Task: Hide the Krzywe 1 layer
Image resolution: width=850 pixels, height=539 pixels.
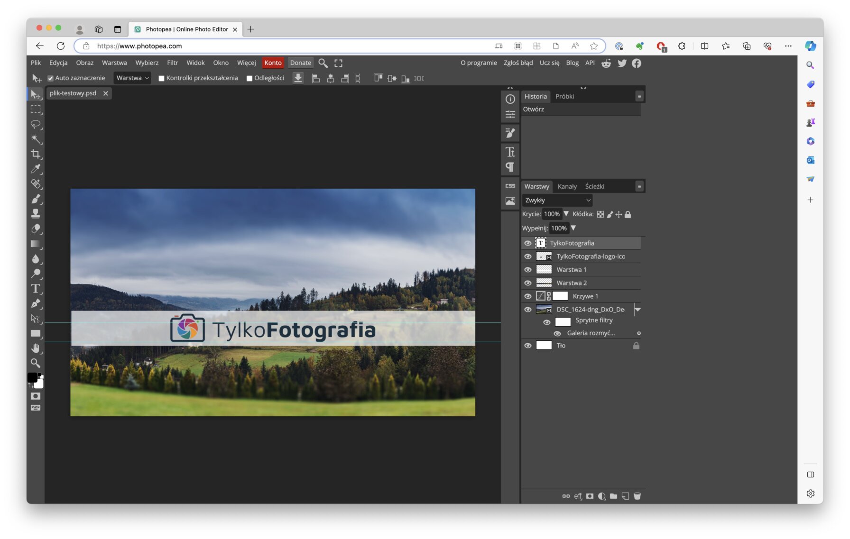Action: [527, 296]
